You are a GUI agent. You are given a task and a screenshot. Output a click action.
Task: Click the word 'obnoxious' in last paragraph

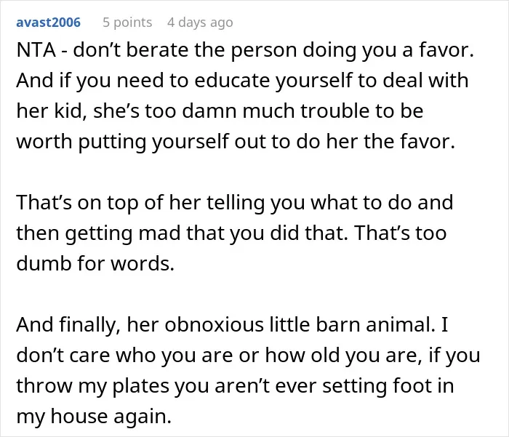tap(214, 325)
